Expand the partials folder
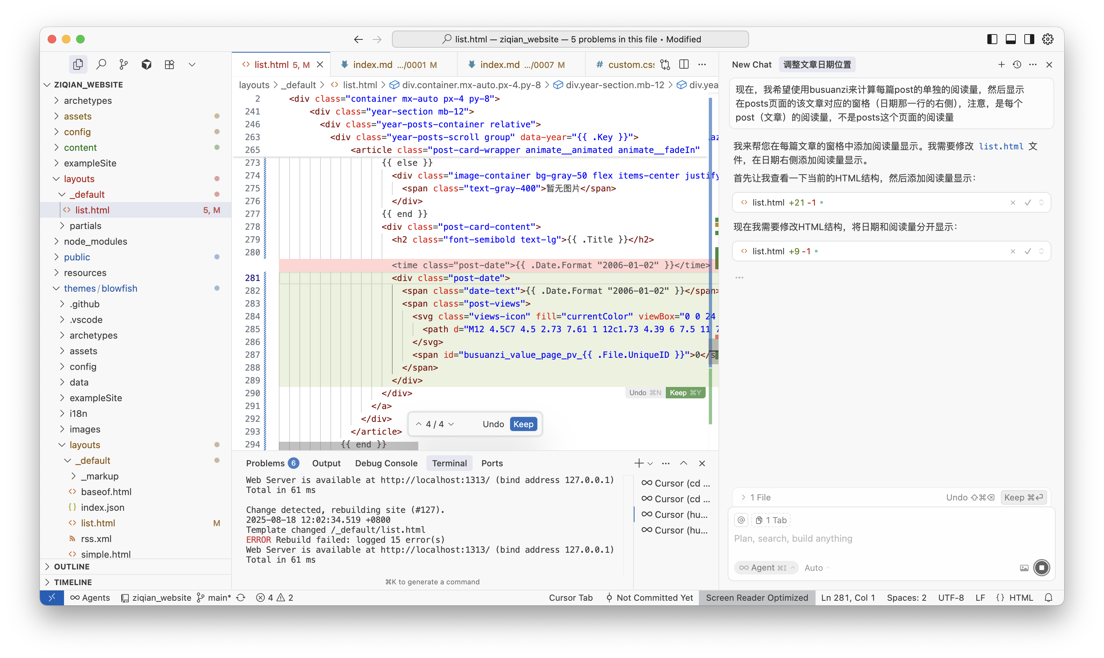 tap(136, 226)
